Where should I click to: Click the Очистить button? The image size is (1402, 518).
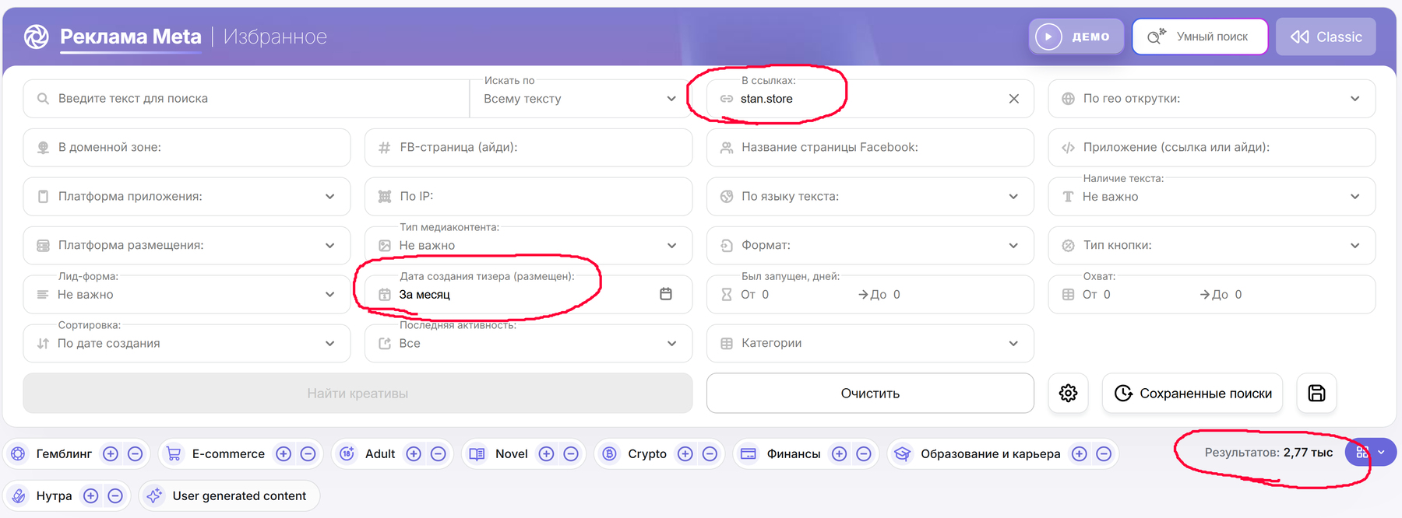point(870,394)
